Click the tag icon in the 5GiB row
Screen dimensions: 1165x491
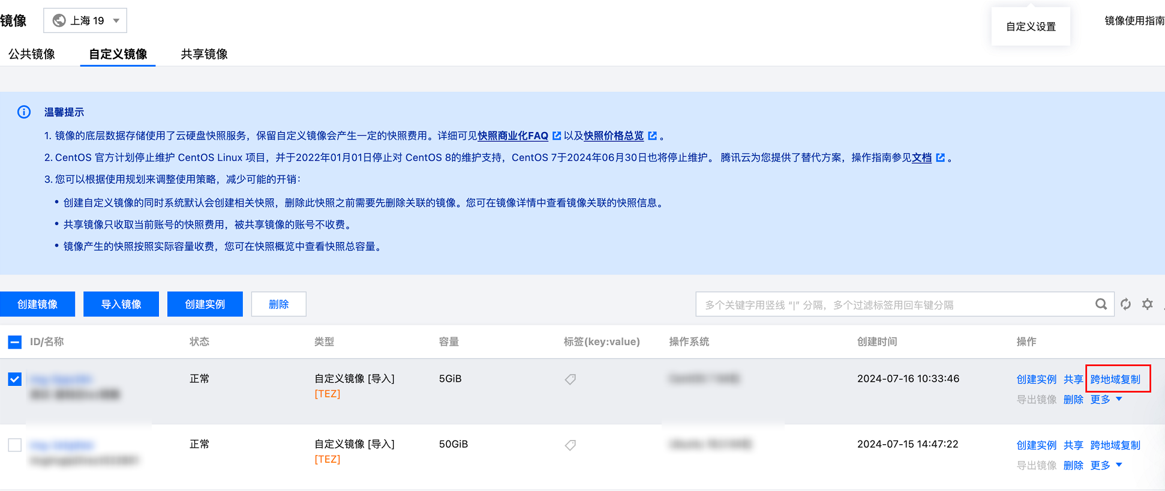tap(570, 379)
